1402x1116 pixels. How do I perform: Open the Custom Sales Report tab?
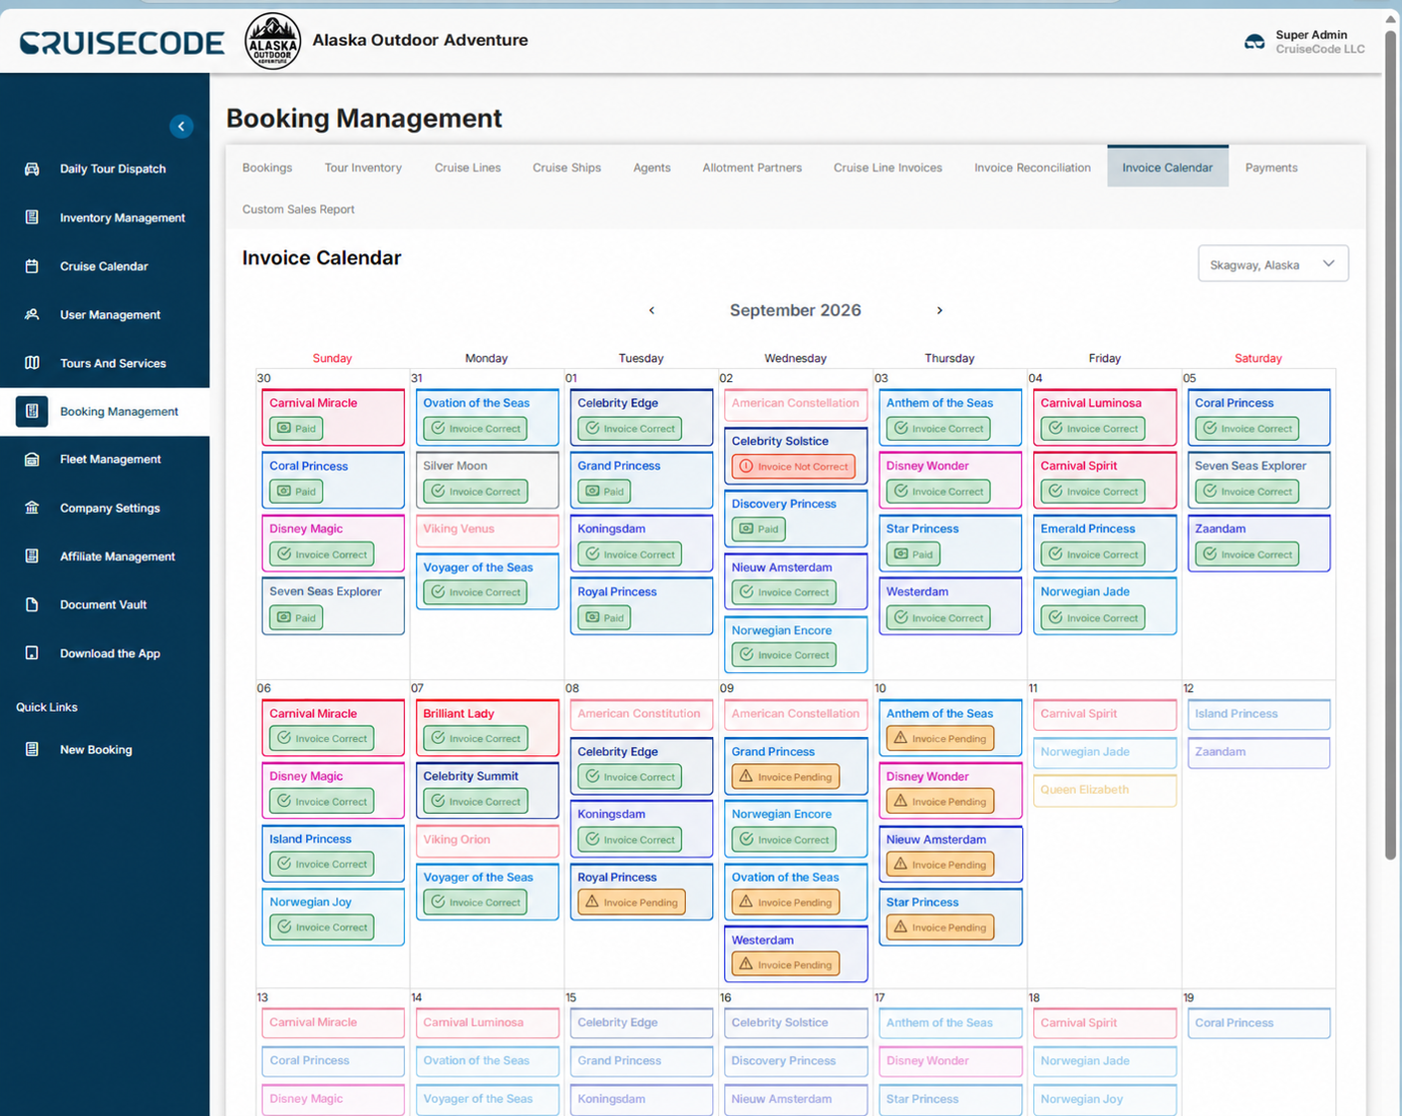point(298,209)
